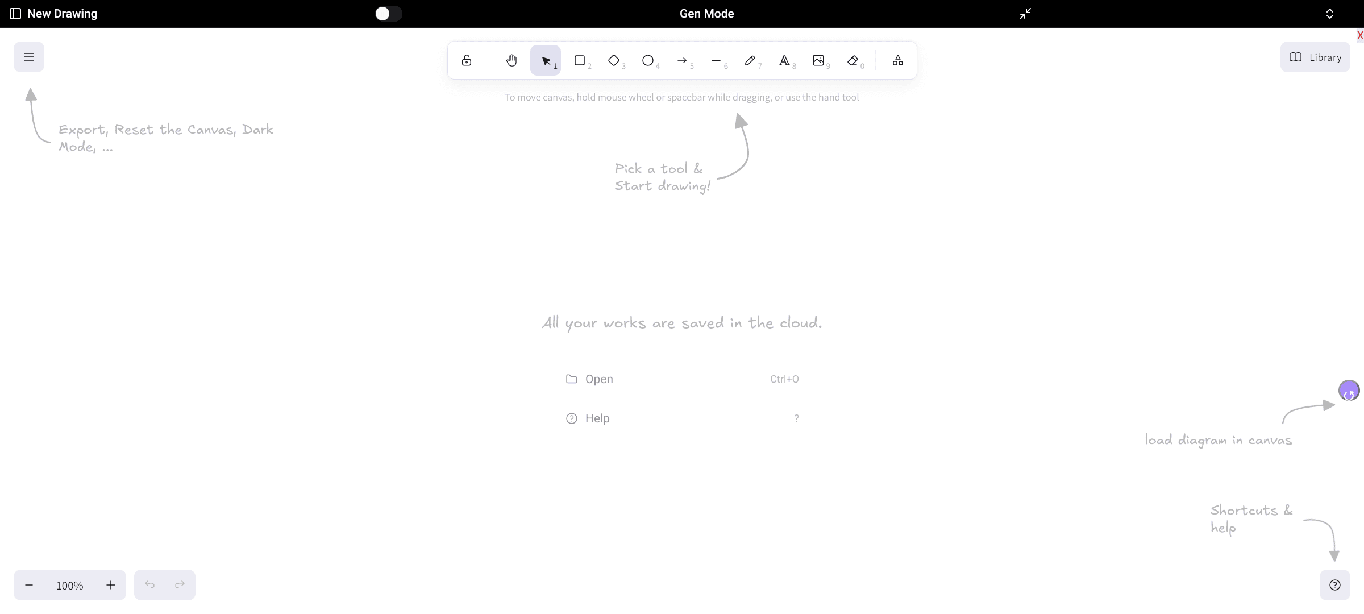Viewport: 1364px width, 614px height.
Task: Toggle the sidebar panel icon
Action: 15,14
